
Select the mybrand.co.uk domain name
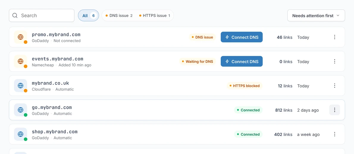pyautogui.click(x=50, y=83)
